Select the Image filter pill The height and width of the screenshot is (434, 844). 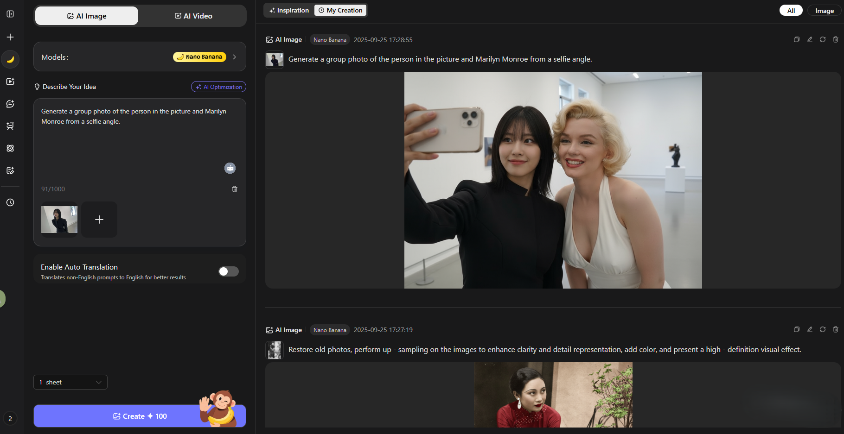pyautogui.click(x=824, y=11)
